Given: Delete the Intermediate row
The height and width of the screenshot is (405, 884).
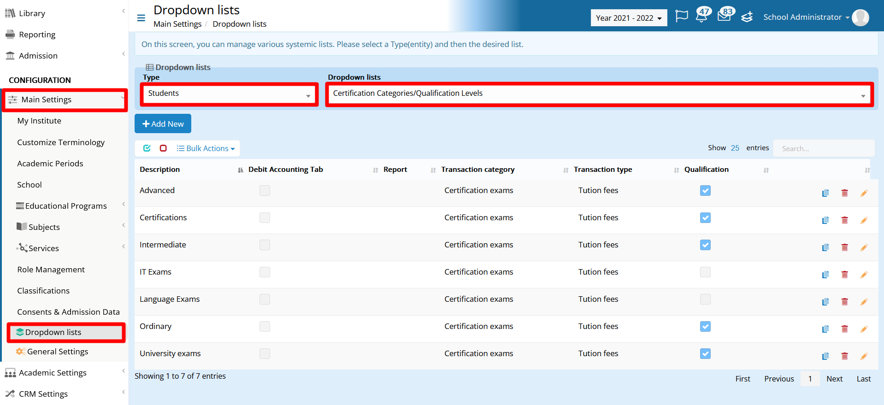Looking at the screenshot, I should pyautogui.click(x=844, y=247).
